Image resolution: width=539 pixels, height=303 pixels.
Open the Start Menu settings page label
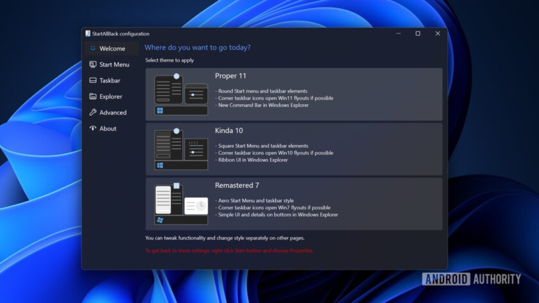pyautogui.click(x=114, y=65)
